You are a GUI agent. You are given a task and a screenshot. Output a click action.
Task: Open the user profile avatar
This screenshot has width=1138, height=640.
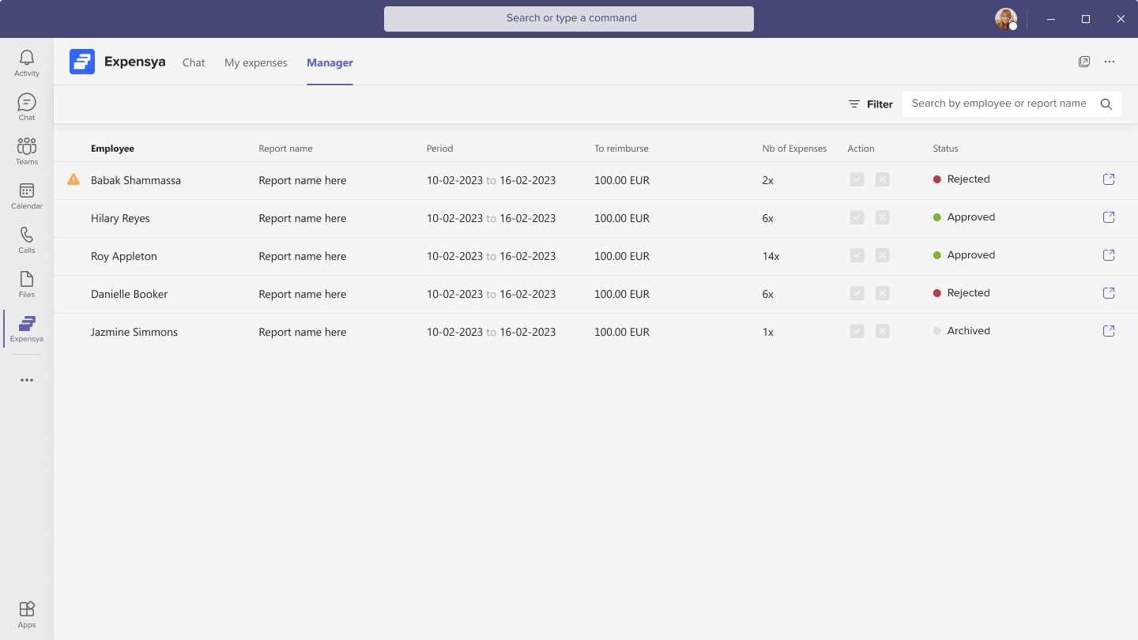point(1005,19)
